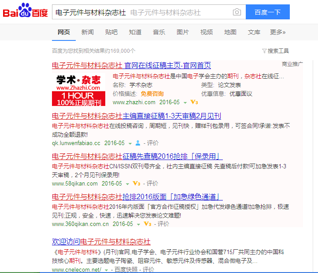The image size is (318, 273).
Task: Click V3 badge next to www.360qikan.com.cn
Action: [148, 224]
